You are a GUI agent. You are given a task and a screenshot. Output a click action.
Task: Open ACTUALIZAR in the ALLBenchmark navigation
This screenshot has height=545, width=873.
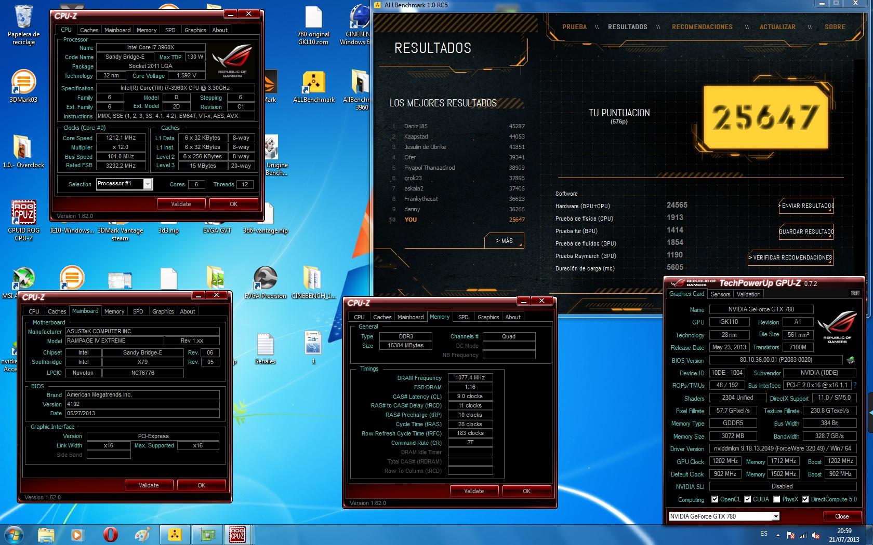pyautogui.click(x=777, y=26)
